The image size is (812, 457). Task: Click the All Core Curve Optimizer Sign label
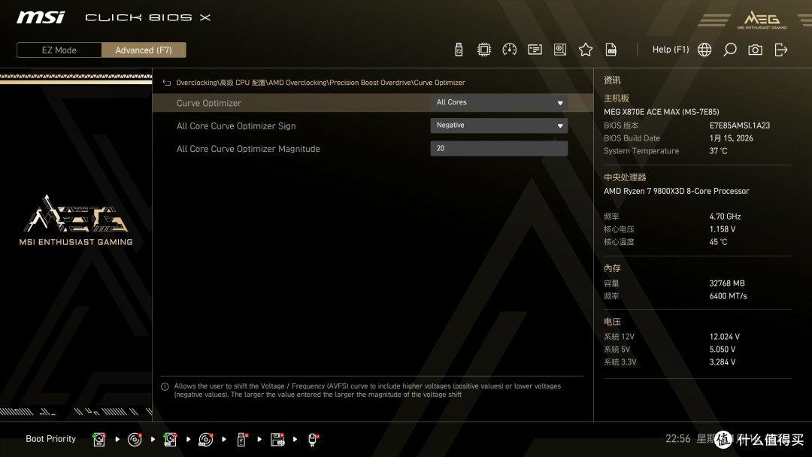pos(236,126)
